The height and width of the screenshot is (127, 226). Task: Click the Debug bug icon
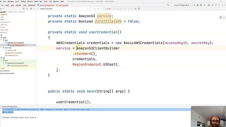click(198, 5)
